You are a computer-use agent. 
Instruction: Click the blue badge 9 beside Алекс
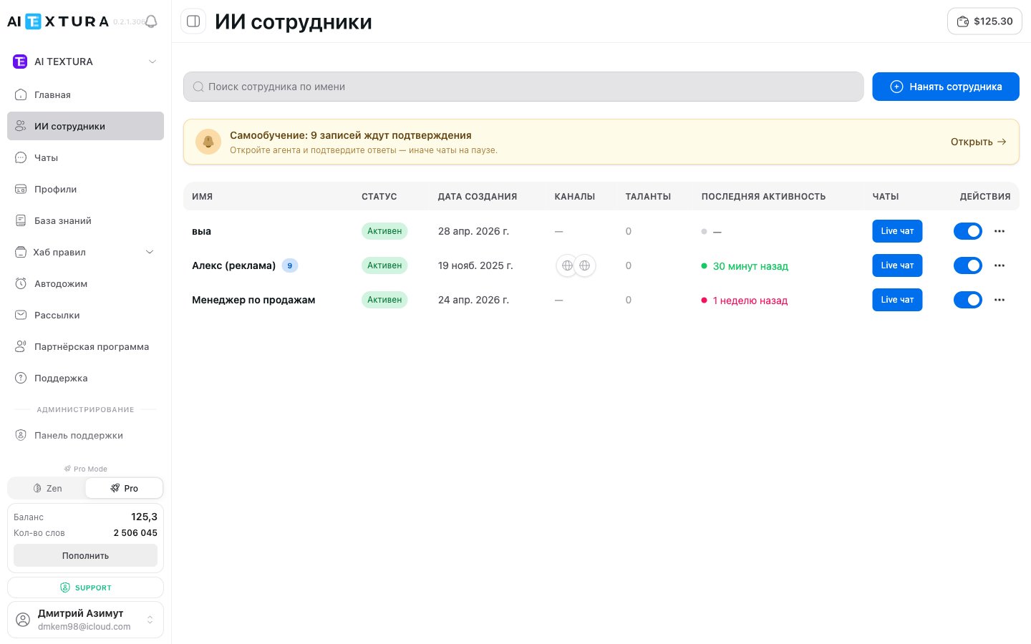point(290,265)
